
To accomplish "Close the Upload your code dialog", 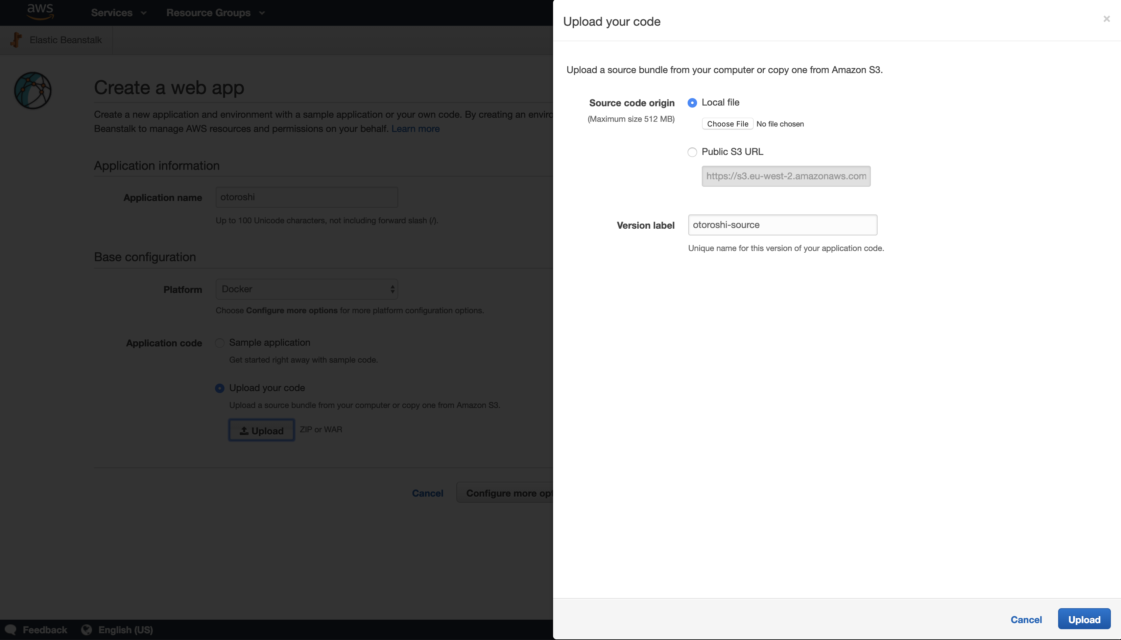I will (x=1106, y=19).
